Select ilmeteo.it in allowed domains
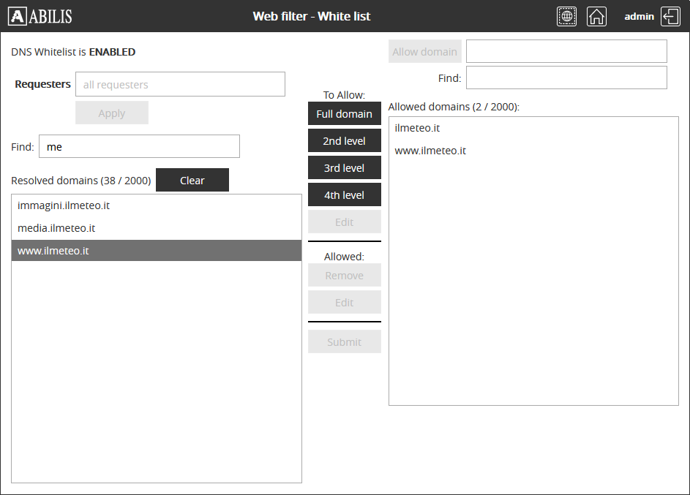This screenshot has height=495, width=690. [x=417, y=128]
